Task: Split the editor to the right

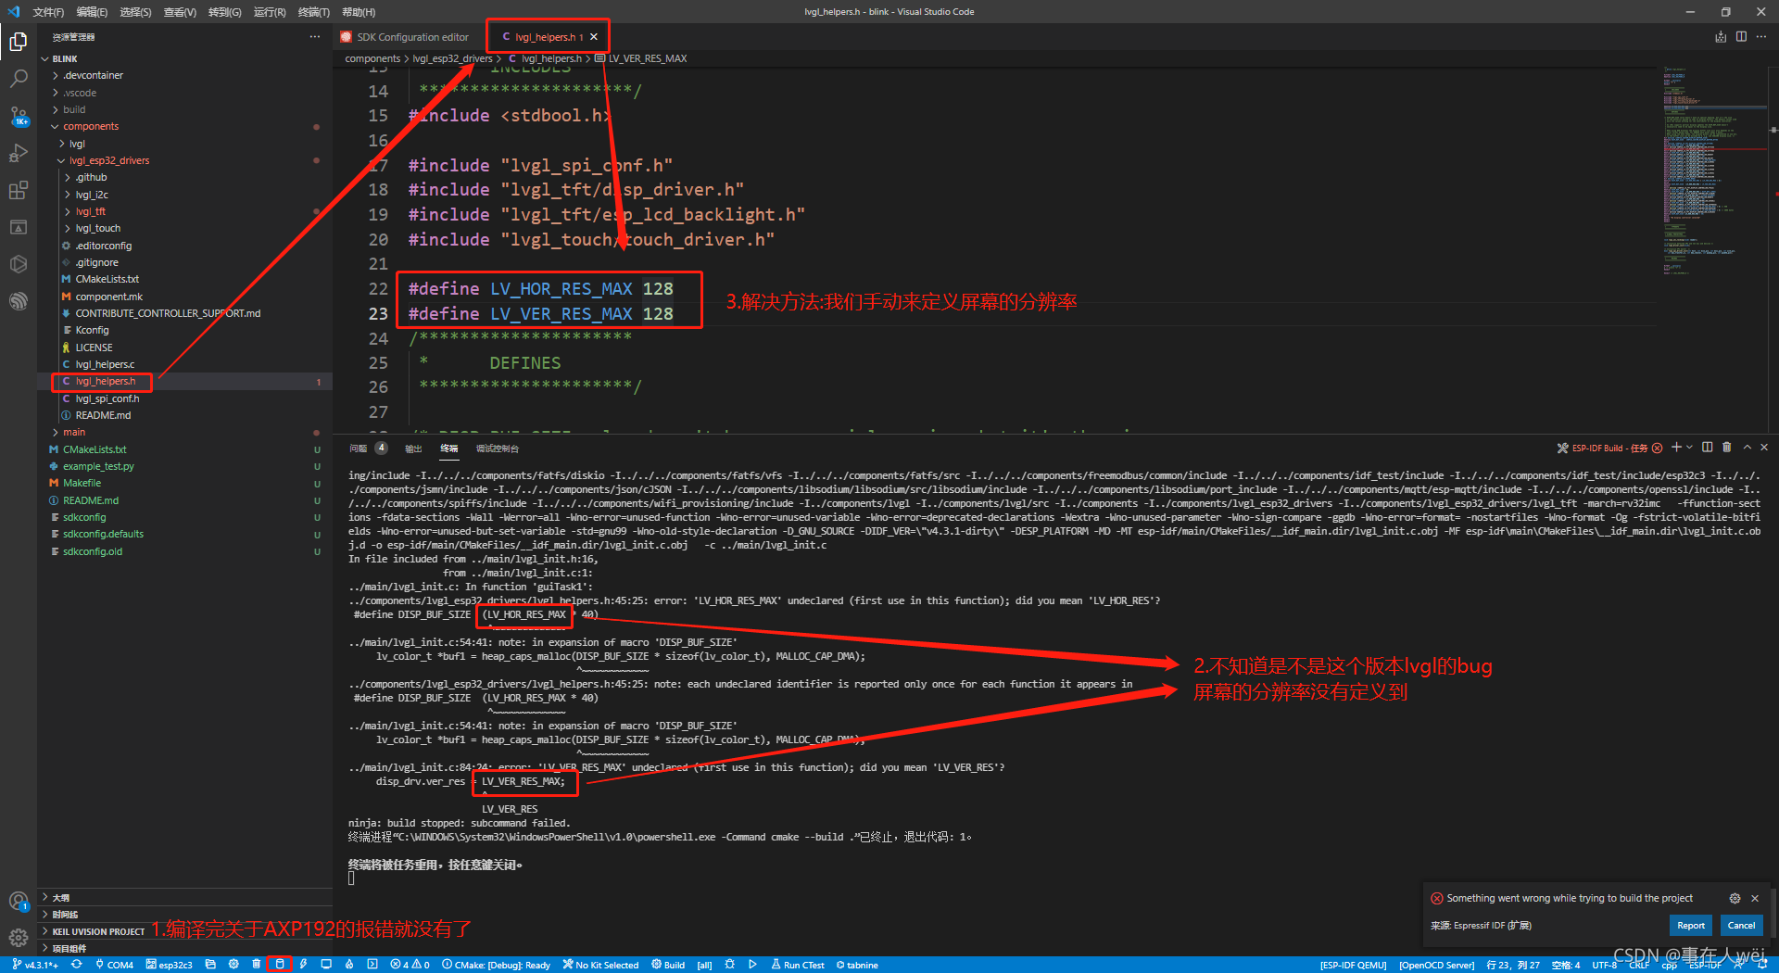Action: [1741, 37]
